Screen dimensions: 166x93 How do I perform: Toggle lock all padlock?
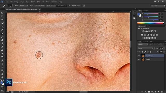150,52
